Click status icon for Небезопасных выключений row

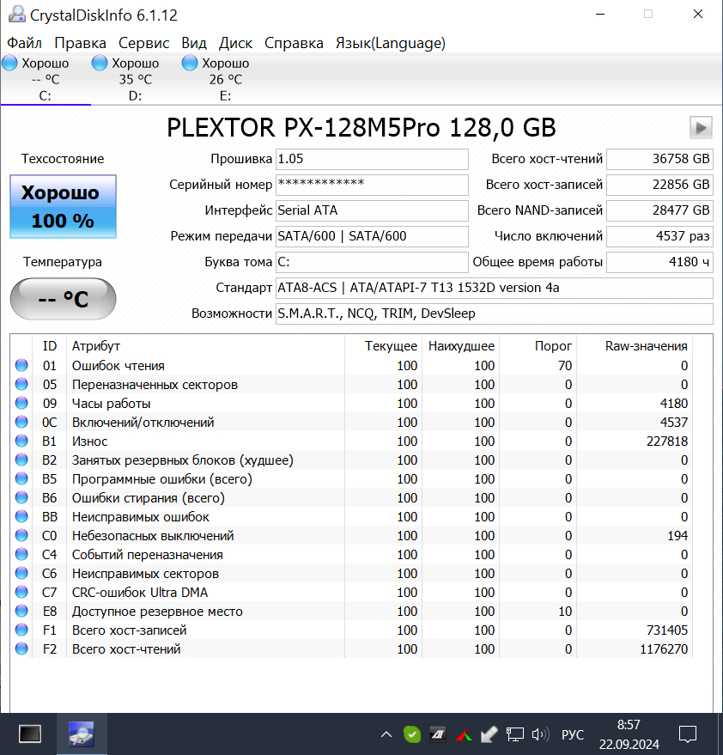21,535
